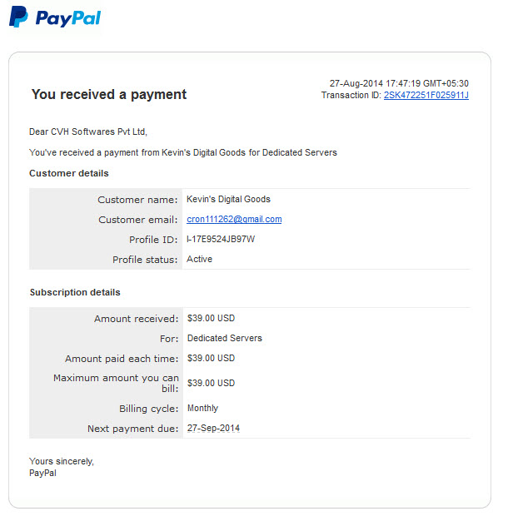The image size is (513, 521).
Task: Select the Subscription details heading
Action: point(75,292)
